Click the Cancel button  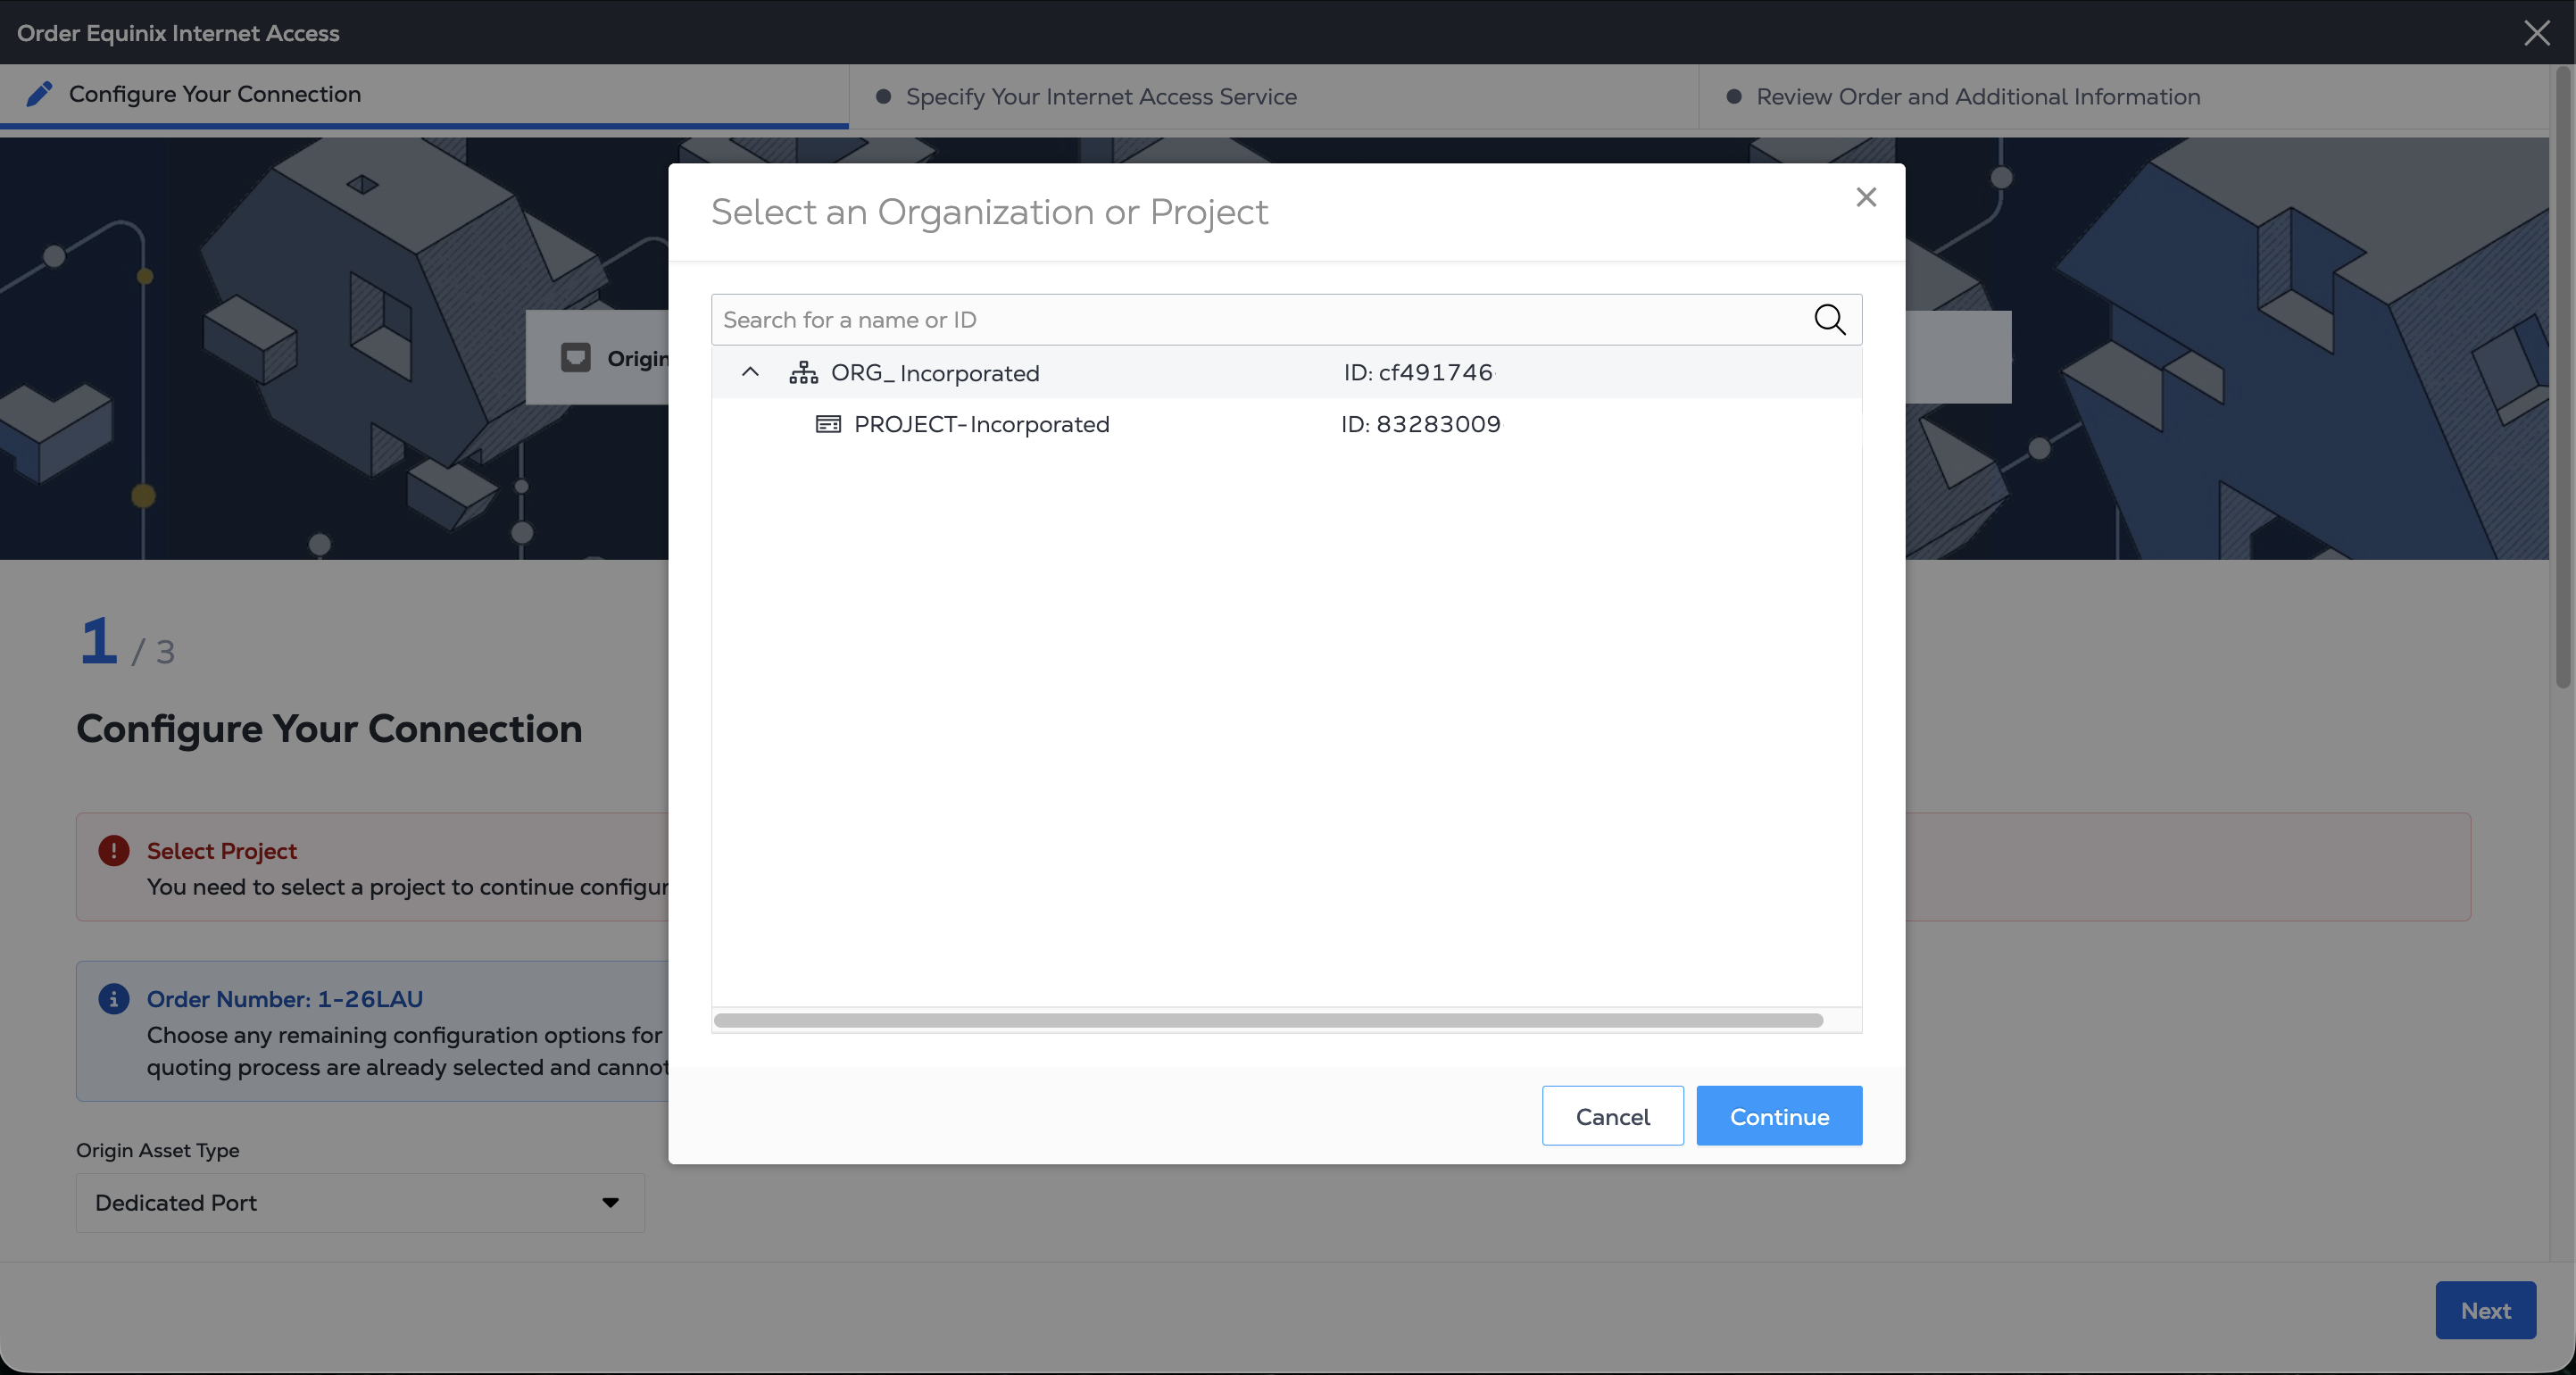(1612, 1116)
